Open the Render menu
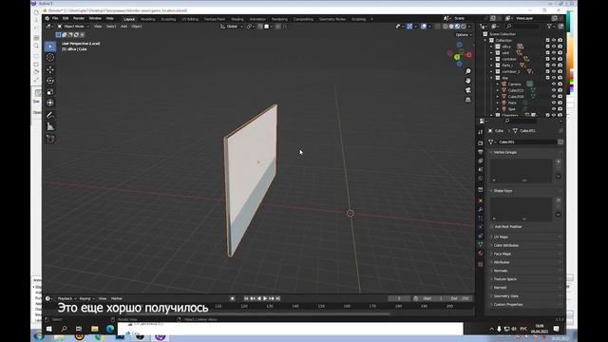 pos(79,18)
